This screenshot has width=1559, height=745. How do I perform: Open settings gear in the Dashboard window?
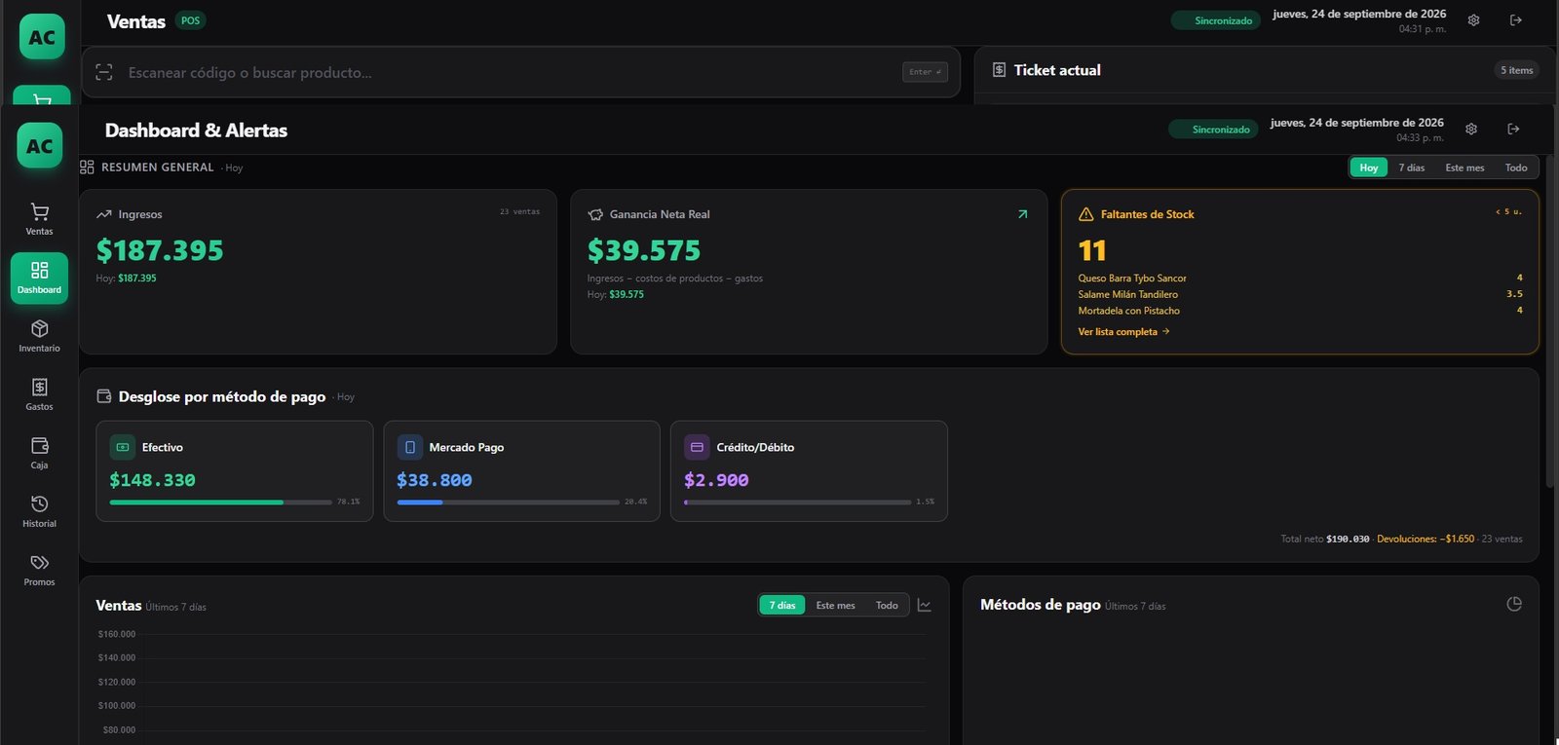pos(1471,129)
